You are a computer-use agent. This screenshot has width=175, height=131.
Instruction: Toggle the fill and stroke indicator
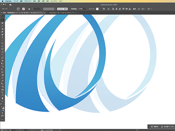click(x=2, y=108)
